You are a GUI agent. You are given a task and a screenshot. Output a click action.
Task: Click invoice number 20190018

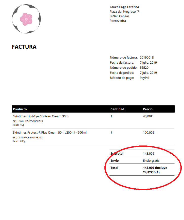pos(147,58)
